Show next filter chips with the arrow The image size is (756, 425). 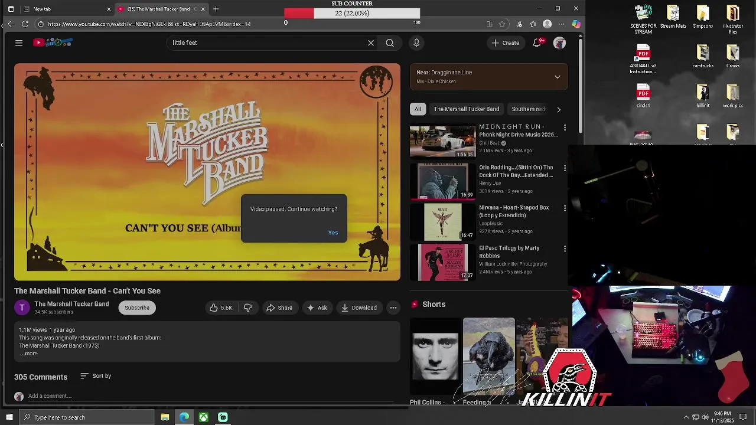tap(559, 109)
